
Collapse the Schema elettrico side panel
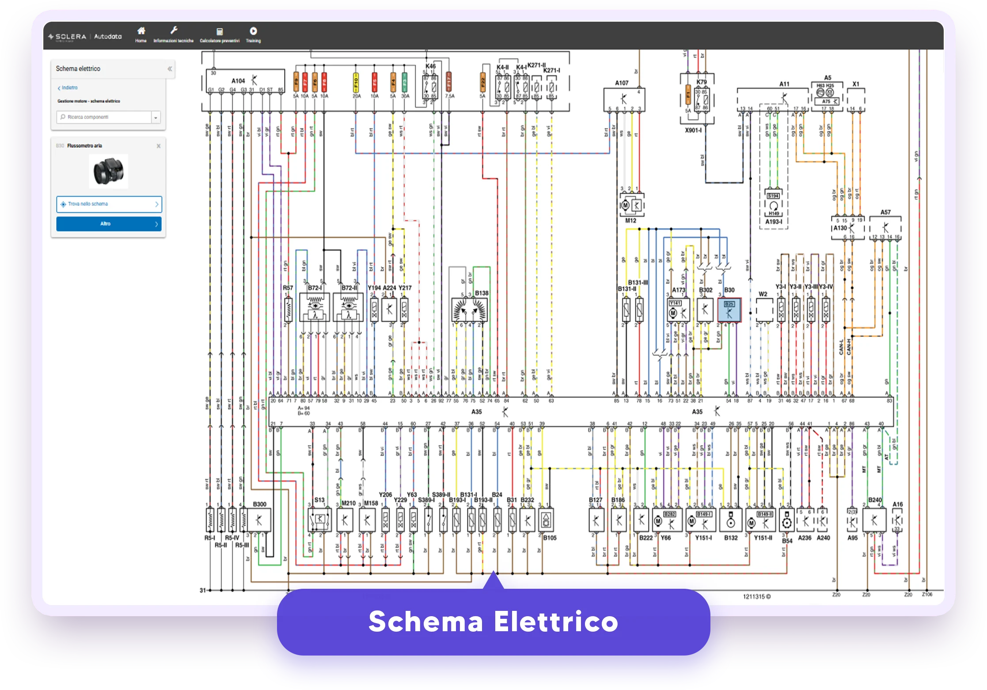pyautogui.click(x=170, y=69)
